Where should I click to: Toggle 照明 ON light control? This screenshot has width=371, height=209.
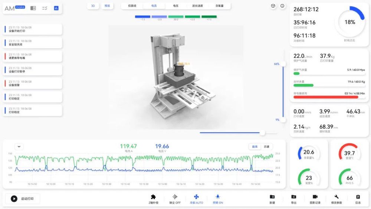tap(218, 199)
